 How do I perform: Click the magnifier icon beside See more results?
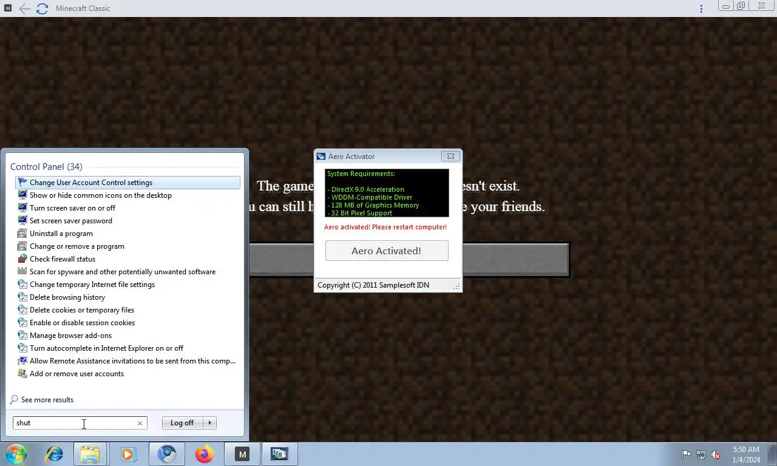(15, 400)
